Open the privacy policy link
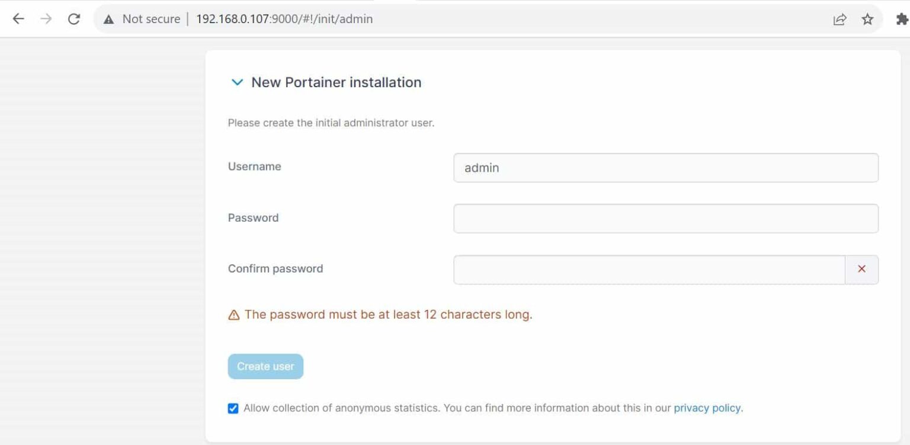Viewport: 910px width, 445px height. [707, 408]
